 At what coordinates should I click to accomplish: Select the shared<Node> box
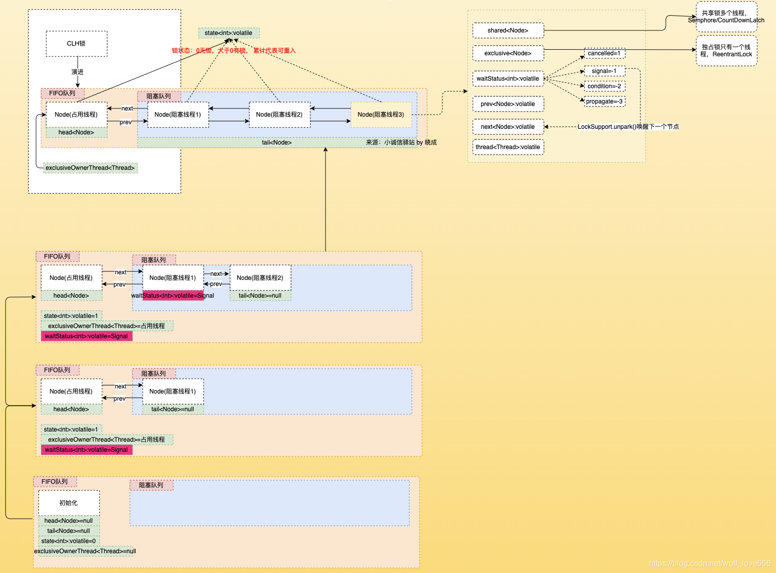[x=508, y=30]
